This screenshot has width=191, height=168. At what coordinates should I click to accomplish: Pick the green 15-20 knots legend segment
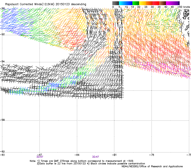[136, 3]
